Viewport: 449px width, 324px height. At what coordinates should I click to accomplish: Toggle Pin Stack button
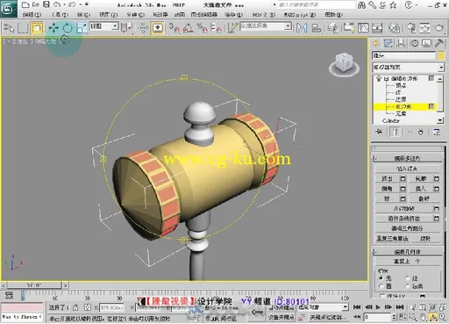coord(379,132)
